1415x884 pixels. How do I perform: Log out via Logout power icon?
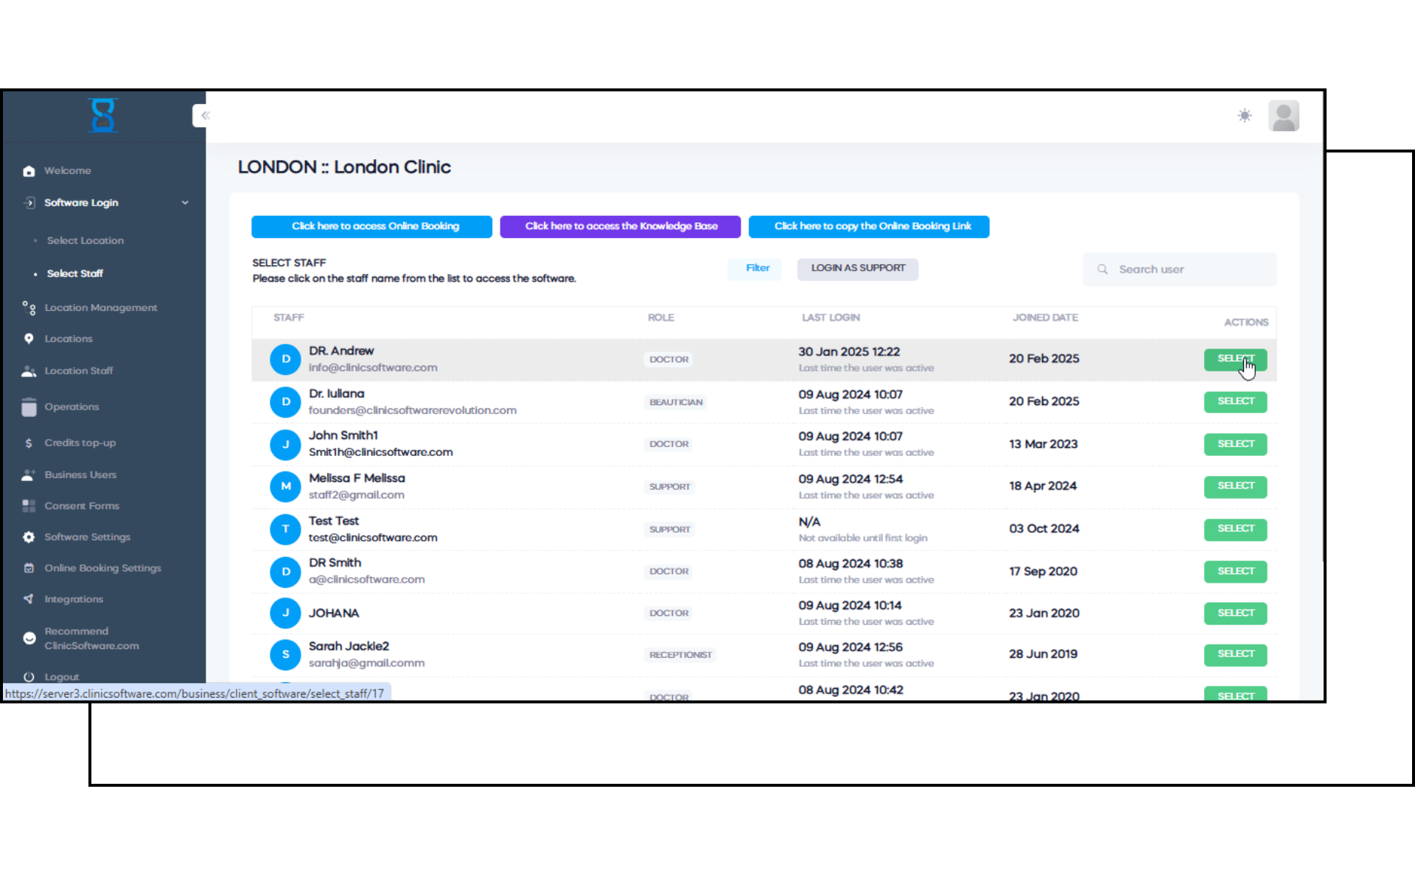[x=29, y=676]
